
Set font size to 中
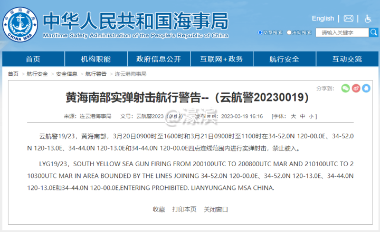302,116
